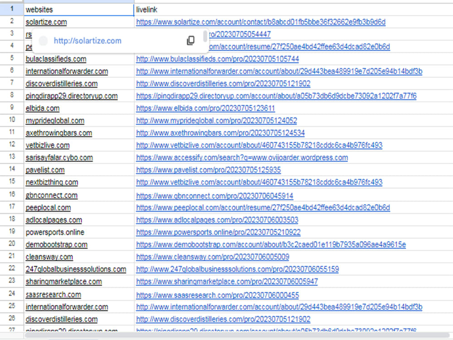This screenshot has height=340, width=453.
Task: Click discoverdistilleries.com in row 7
Action: pyautogui.click(x=62, y=84)
